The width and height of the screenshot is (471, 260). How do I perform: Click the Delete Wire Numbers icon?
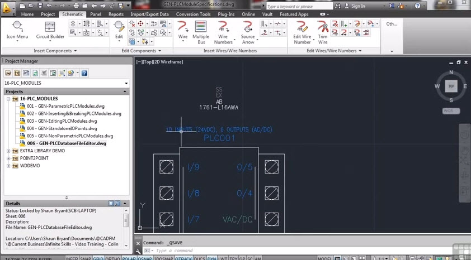point(335,23)
